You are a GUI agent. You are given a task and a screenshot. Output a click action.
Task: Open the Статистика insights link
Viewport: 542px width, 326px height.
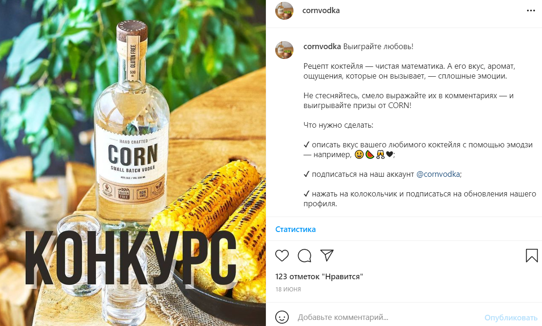[295, 229]
